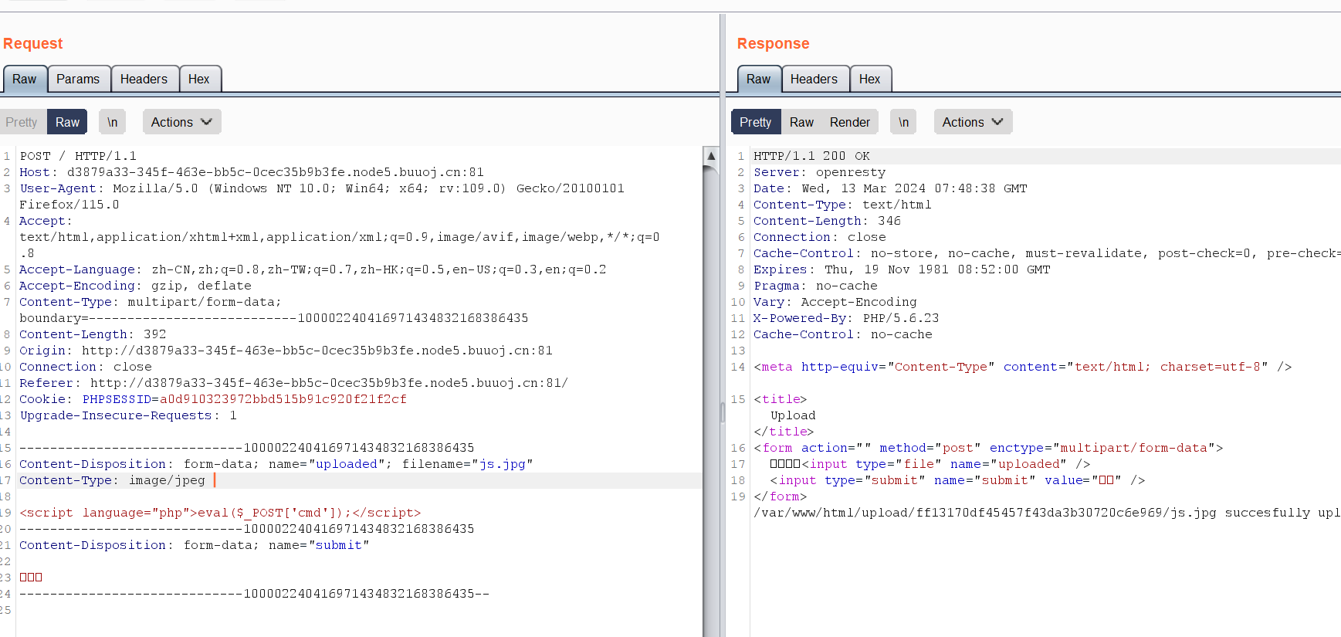This screenshot has width=1341, height=637.
Task: Open the Request Actions dropdown
Action: coord(181,122)
